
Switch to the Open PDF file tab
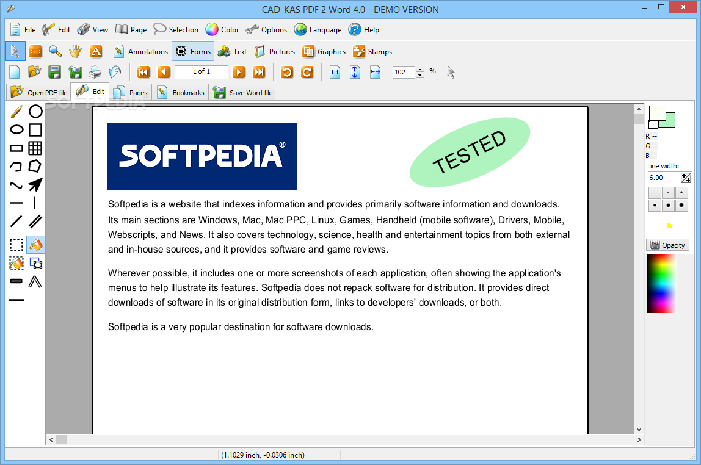[38, 92]
